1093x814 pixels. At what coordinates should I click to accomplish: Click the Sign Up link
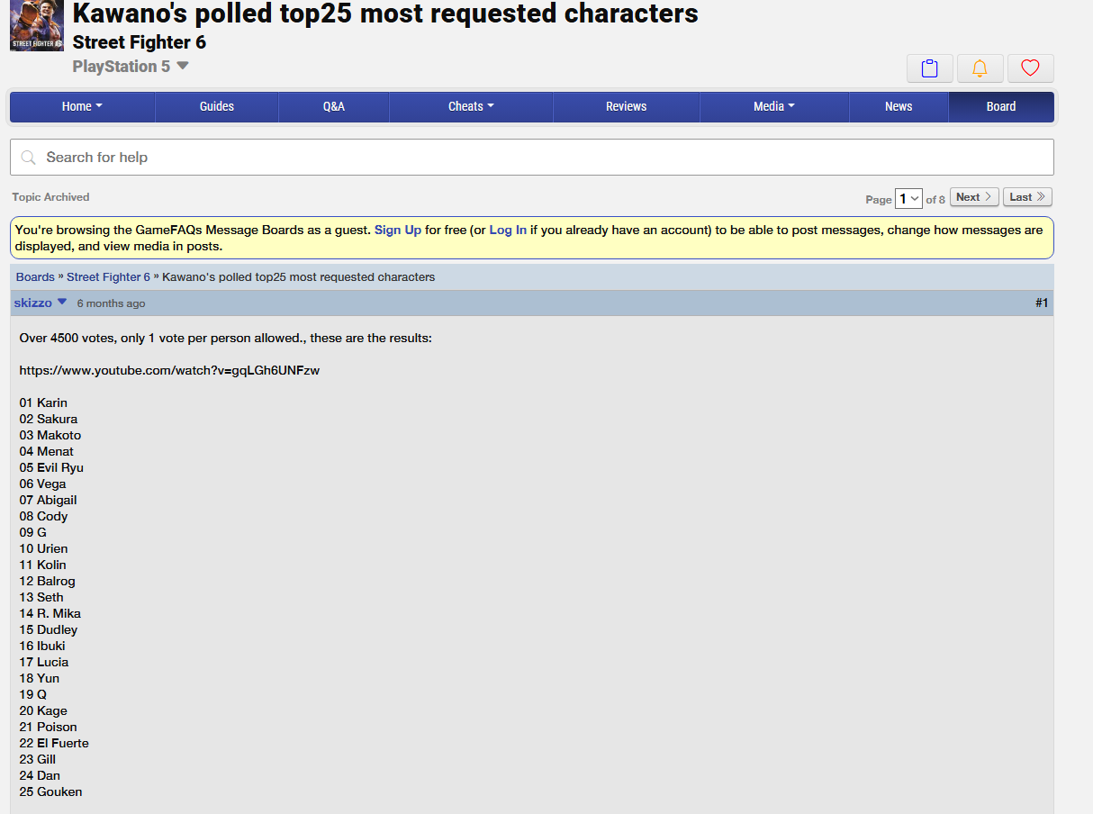coord(398,231)
